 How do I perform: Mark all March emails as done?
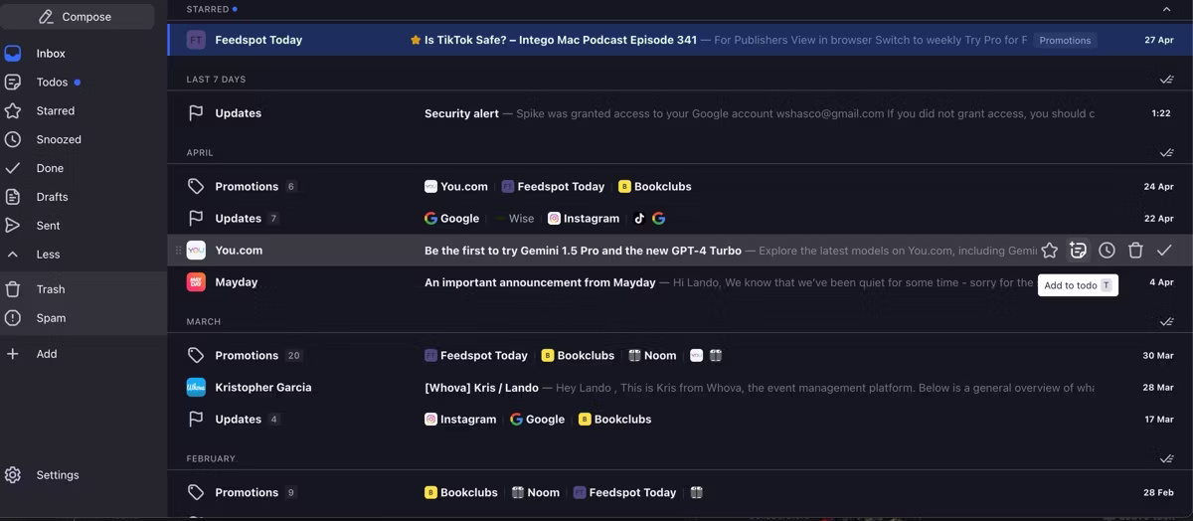[x=1166, y=322]
